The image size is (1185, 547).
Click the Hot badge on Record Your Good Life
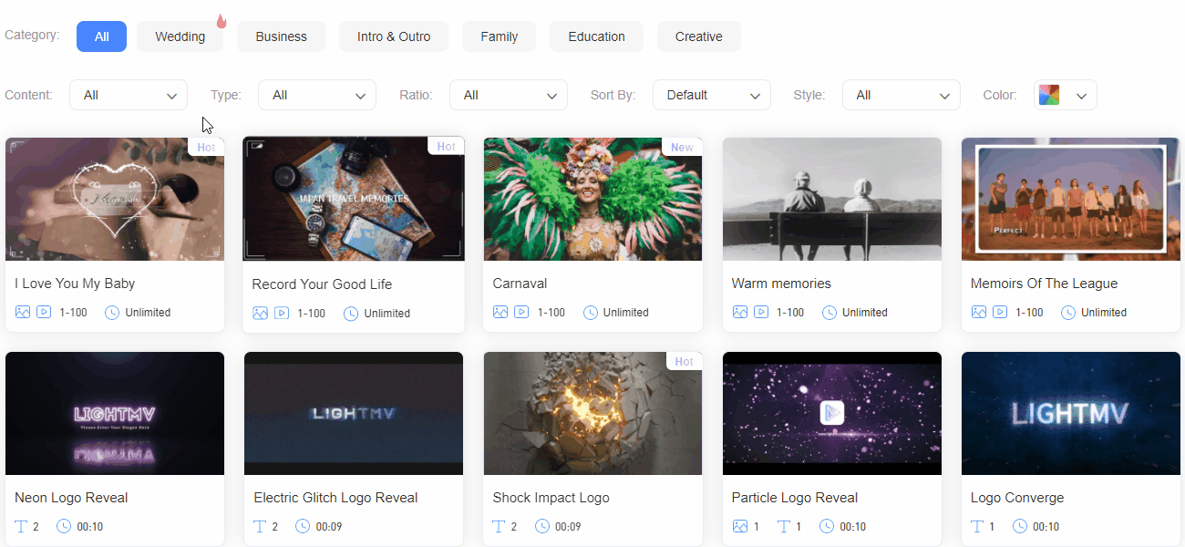coord(446,146)
